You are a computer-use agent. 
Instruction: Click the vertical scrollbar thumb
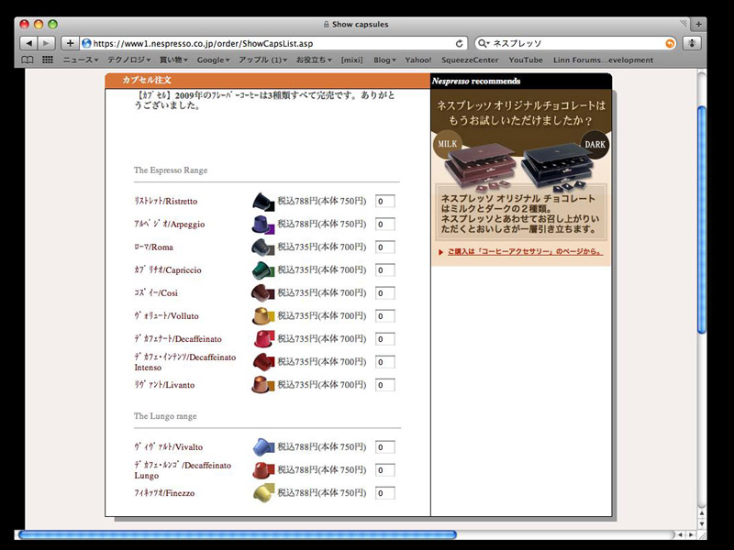click(701, 220)
